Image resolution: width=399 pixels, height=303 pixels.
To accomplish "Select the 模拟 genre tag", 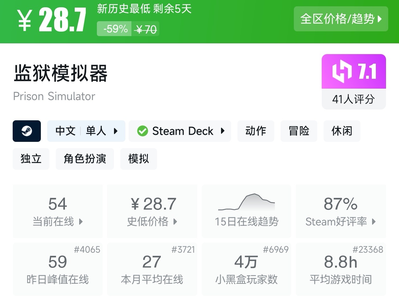I will (138, 159).
